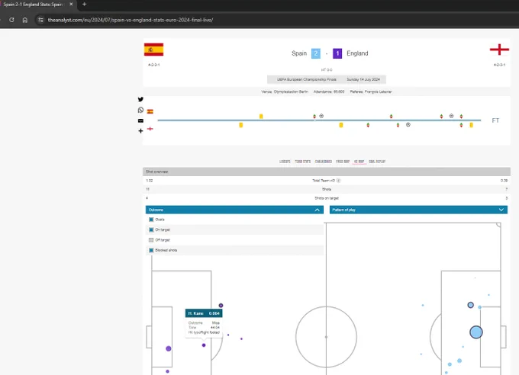Enable the Off target checkbox
The image size is (519, 375).
[151, 240]
